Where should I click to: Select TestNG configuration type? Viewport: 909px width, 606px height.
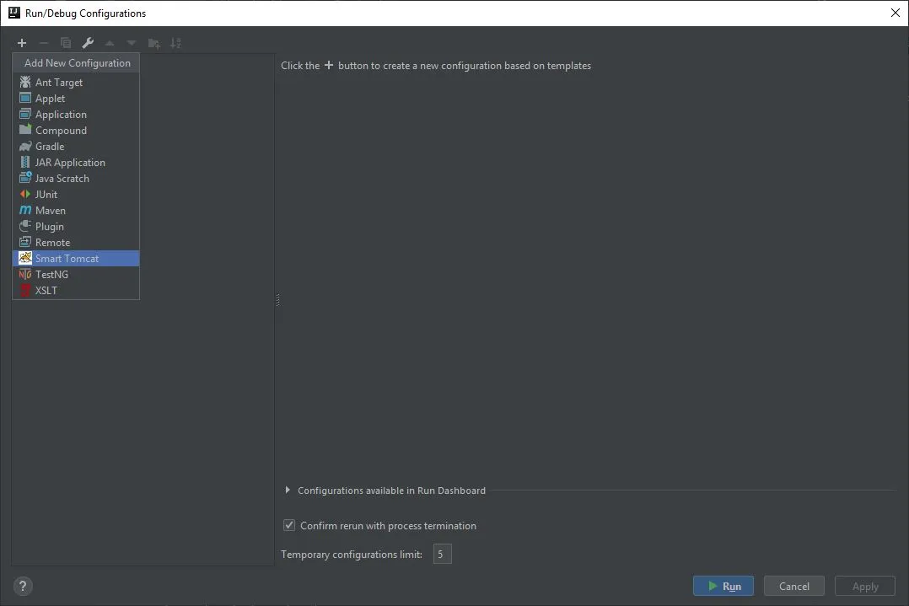pos(76,275)
